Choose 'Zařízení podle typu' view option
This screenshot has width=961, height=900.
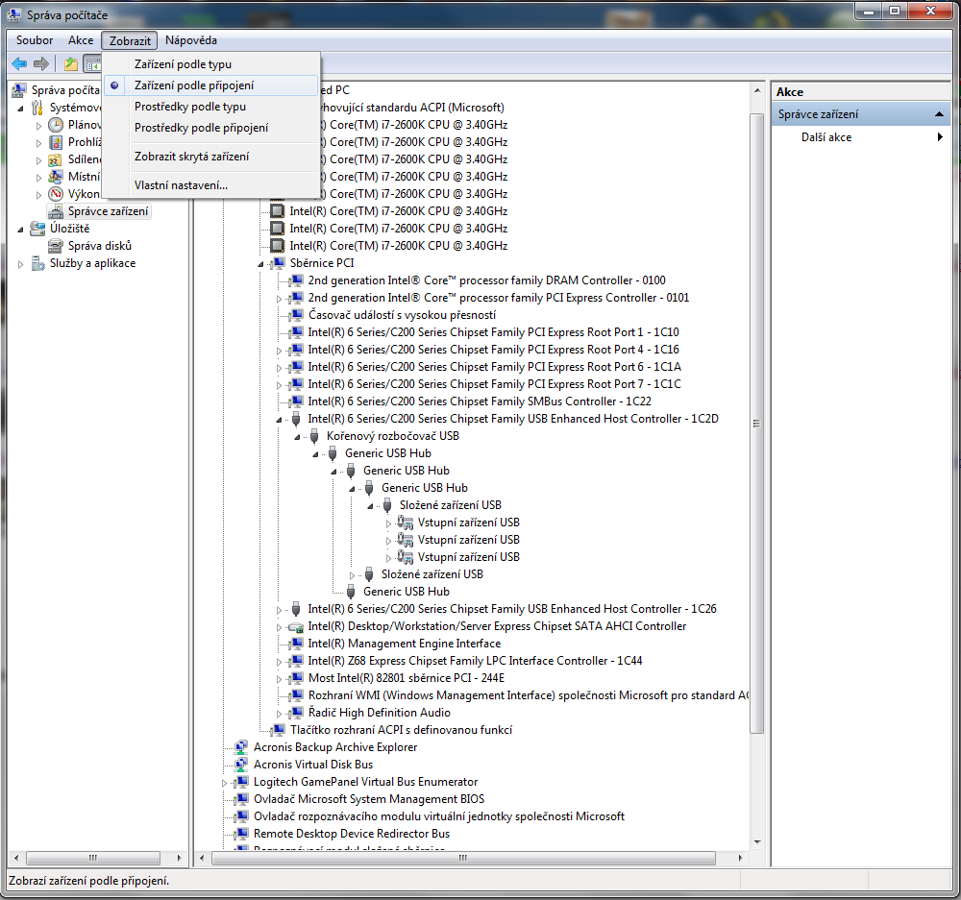pyautogui.click(x=183, y=64)
